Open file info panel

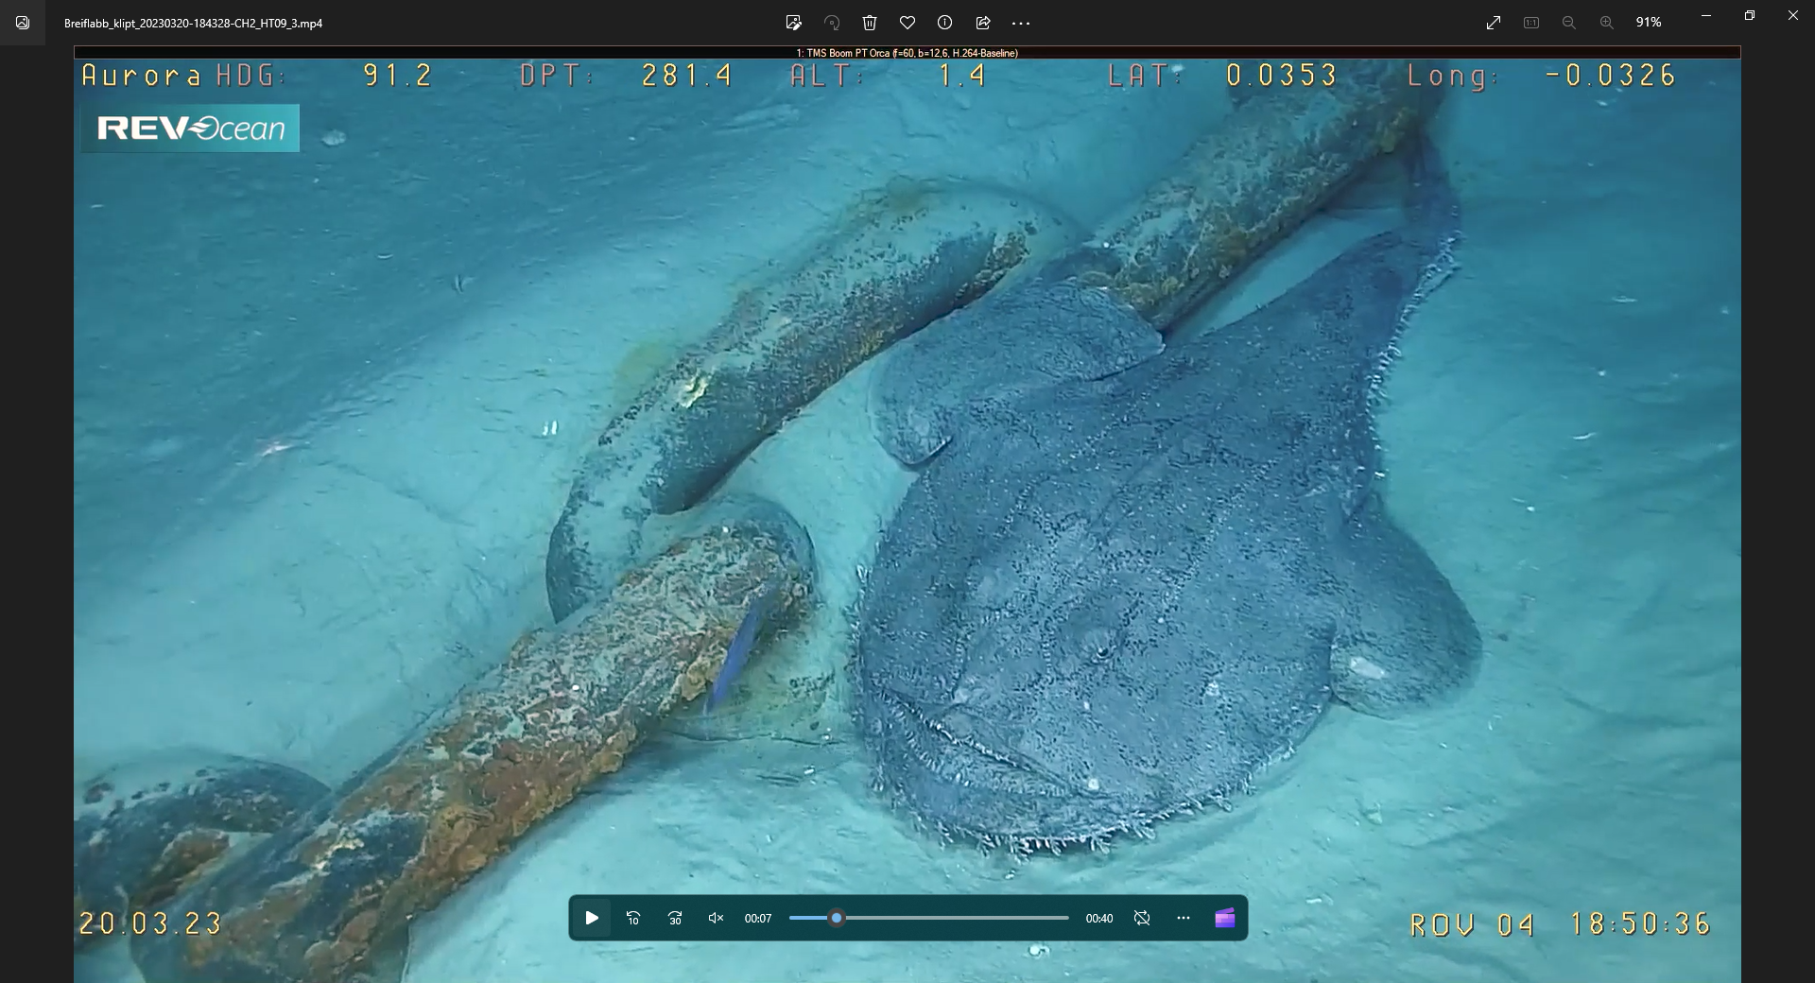[944, 23]
